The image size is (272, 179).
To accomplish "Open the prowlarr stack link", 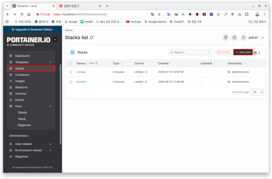I will click(x=82, y=82).
